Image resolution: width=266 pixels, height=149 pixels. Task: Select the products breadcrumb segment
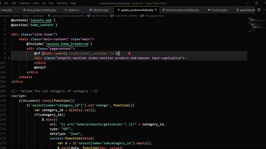(x=38, y=16)
